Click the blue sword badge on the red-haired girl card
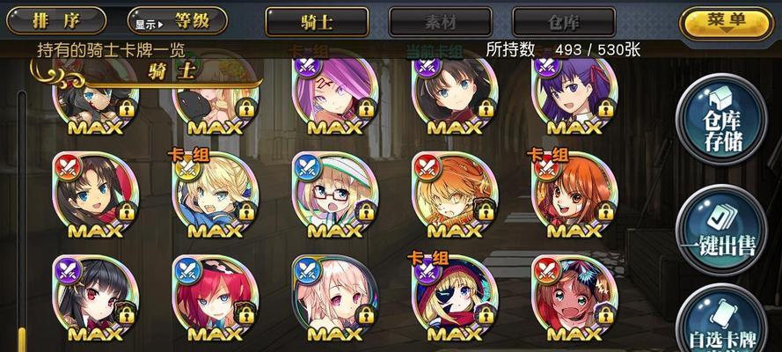Image resolution: width=782 pixels, height=352 pixels. point(188,271)
